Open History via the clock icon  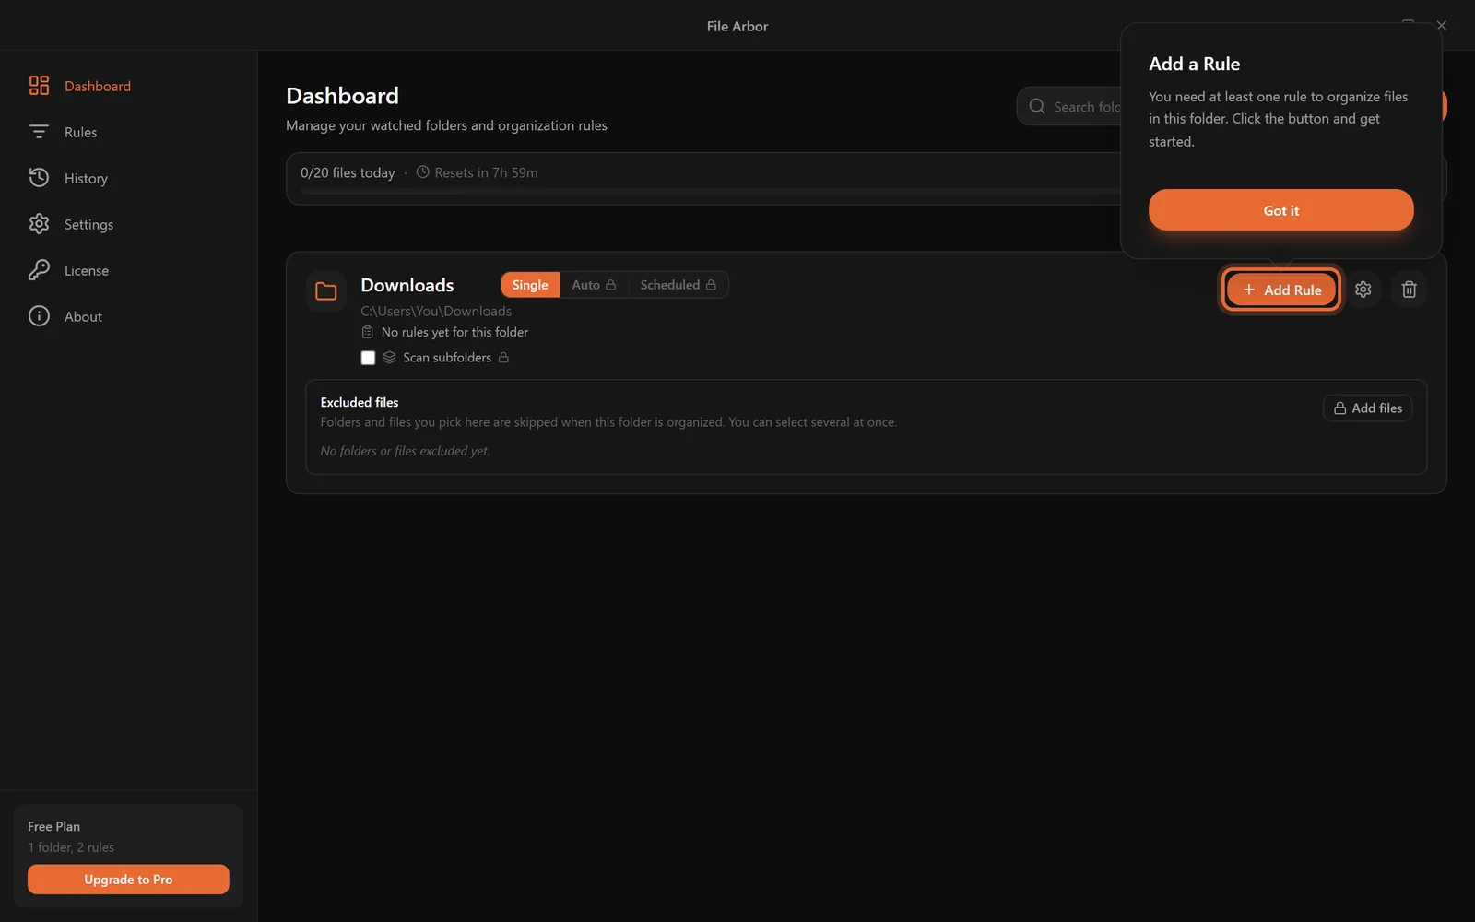tap(39, 178)
